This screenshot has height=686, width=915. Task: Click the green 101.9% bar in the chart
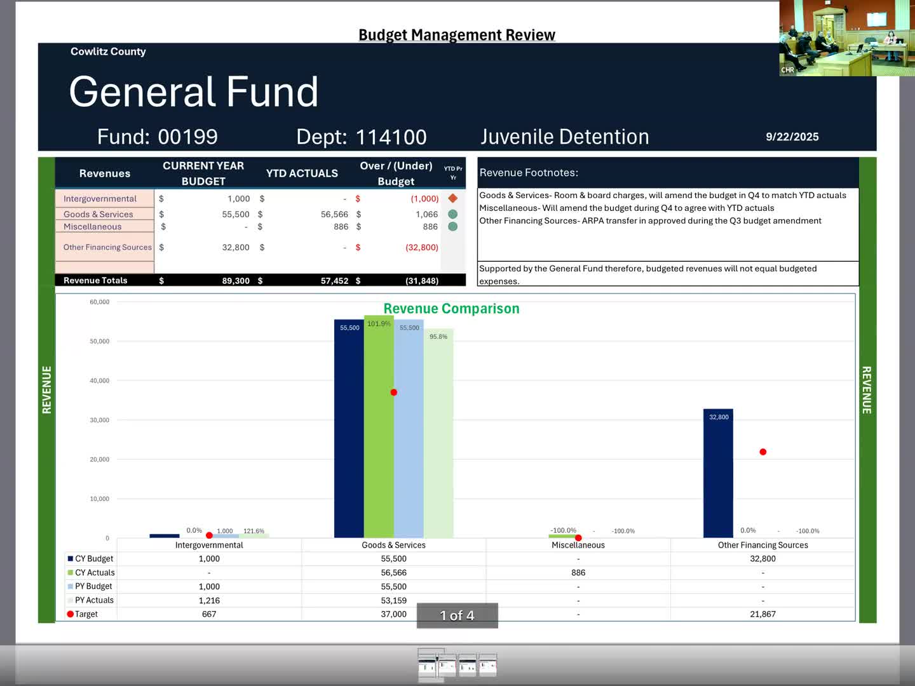point(379,427)
